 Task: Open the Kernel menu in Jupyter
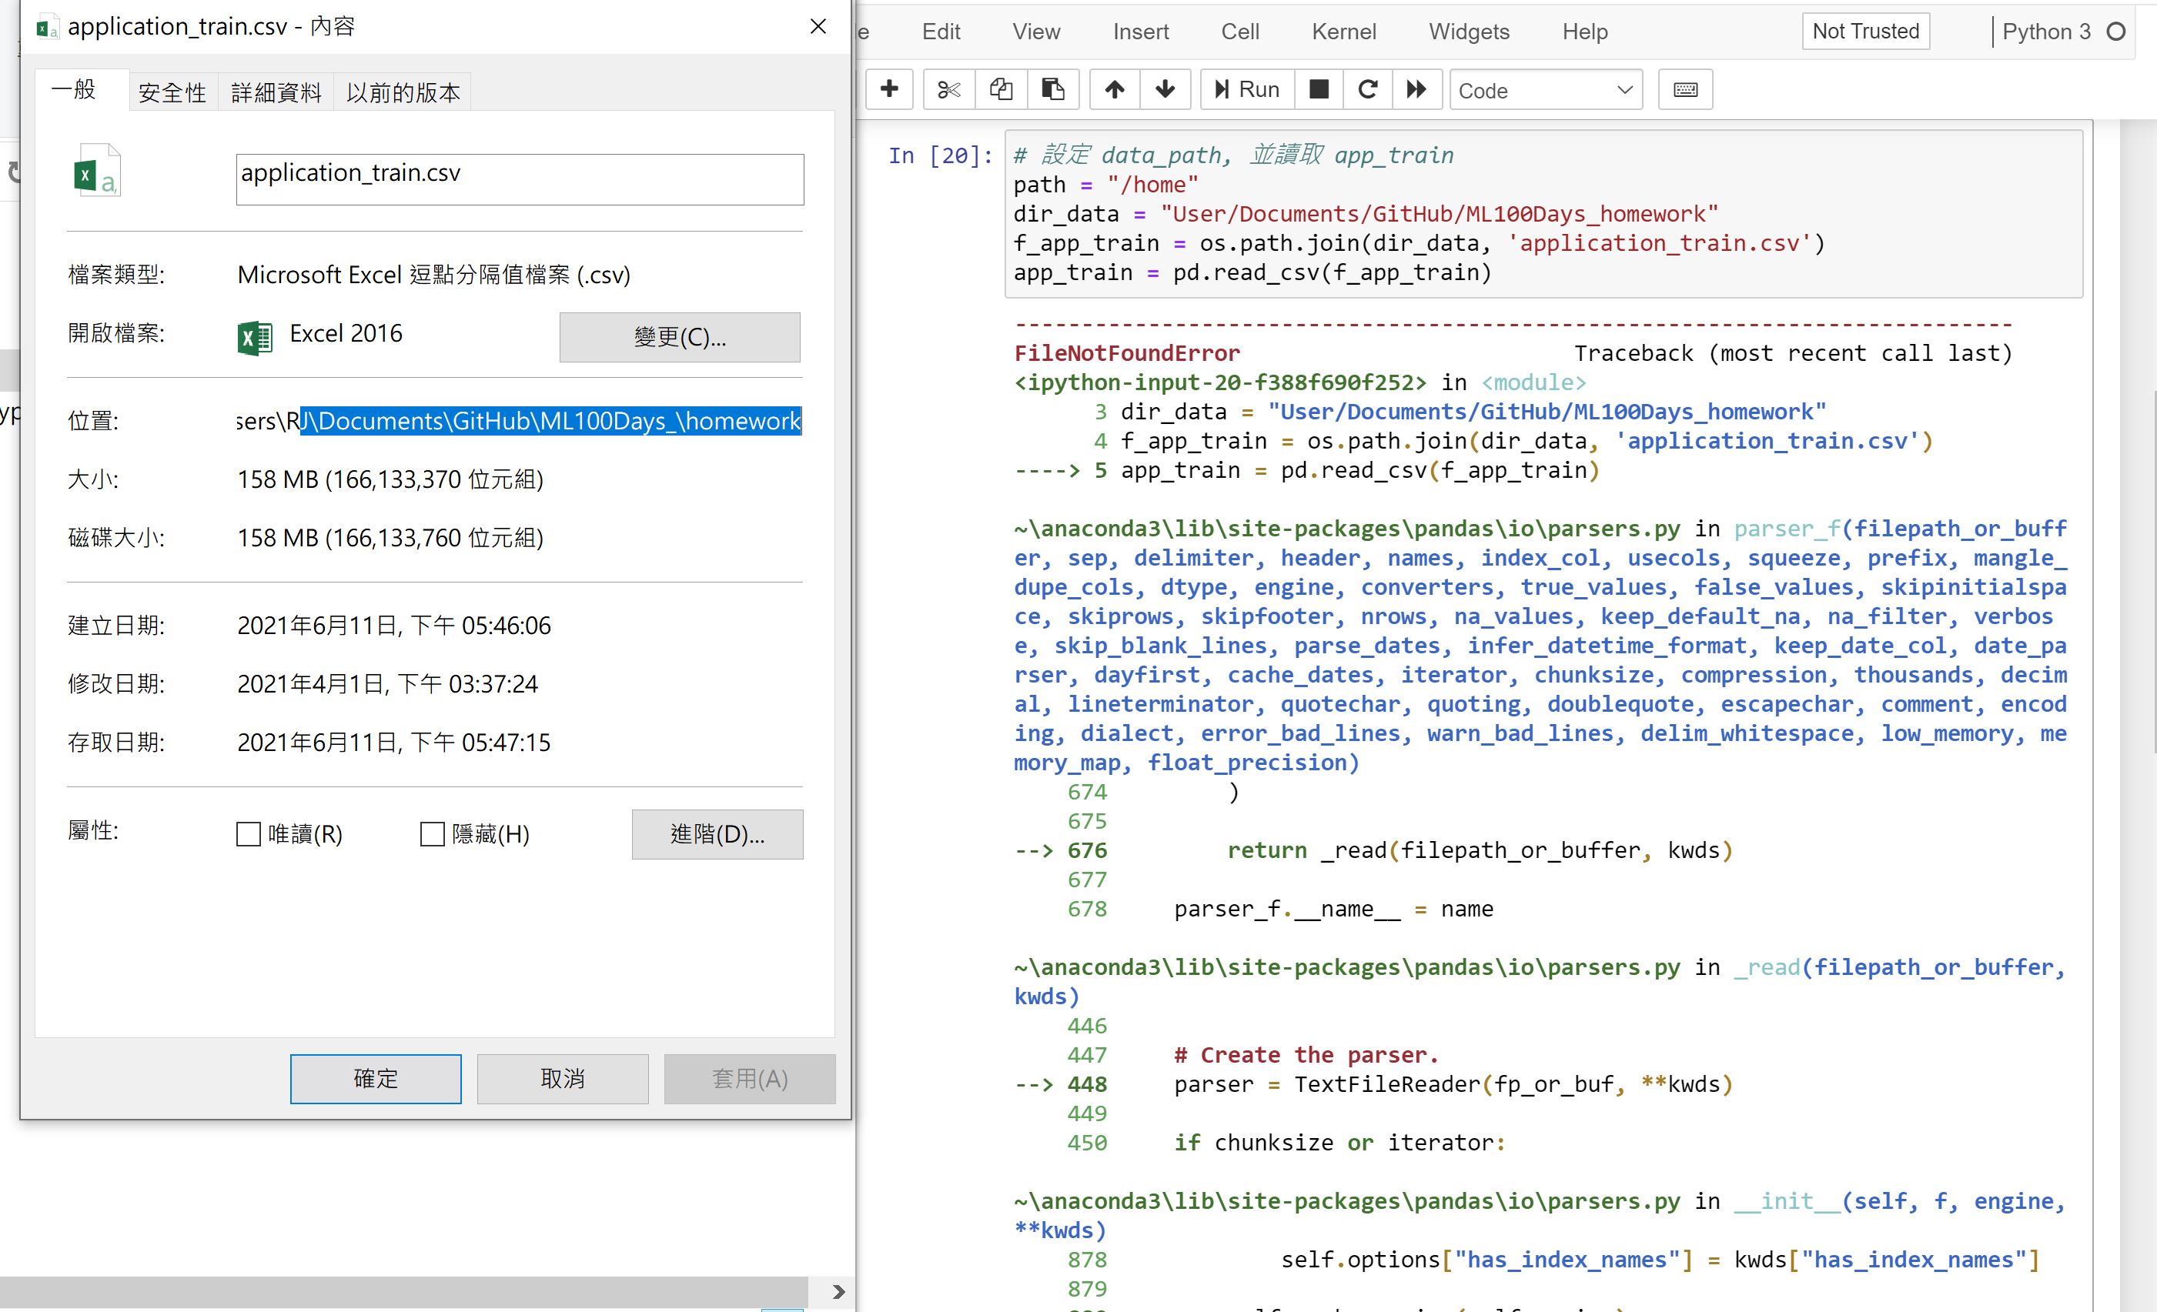click(1344, 32)
